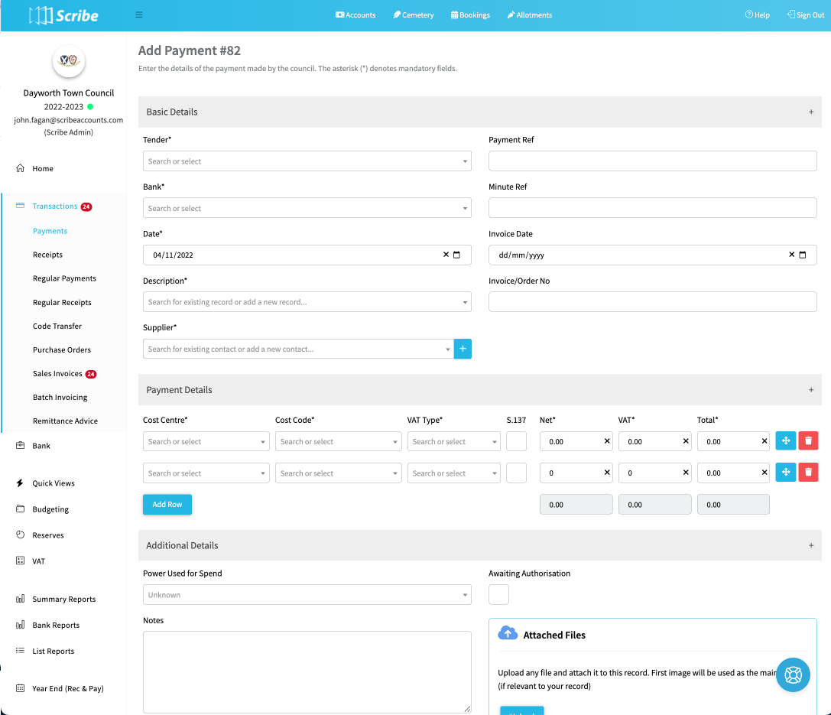Click the blue split icon on first payment row
This screenshot has width=831, height=715.
pos(785,440)
